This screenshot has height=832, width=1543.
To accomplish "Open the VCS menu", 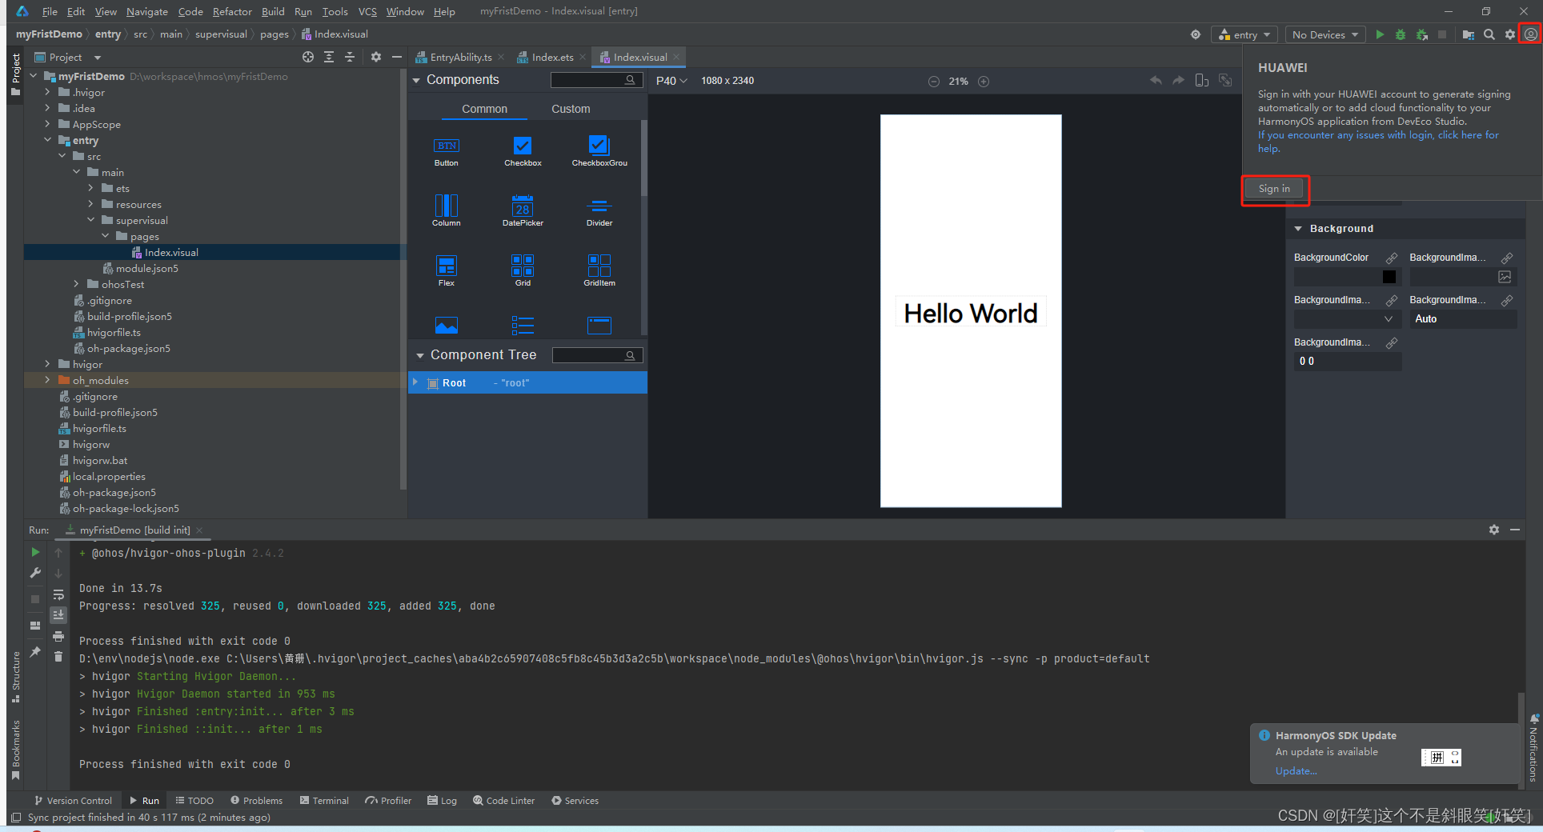I will [367, 11].
